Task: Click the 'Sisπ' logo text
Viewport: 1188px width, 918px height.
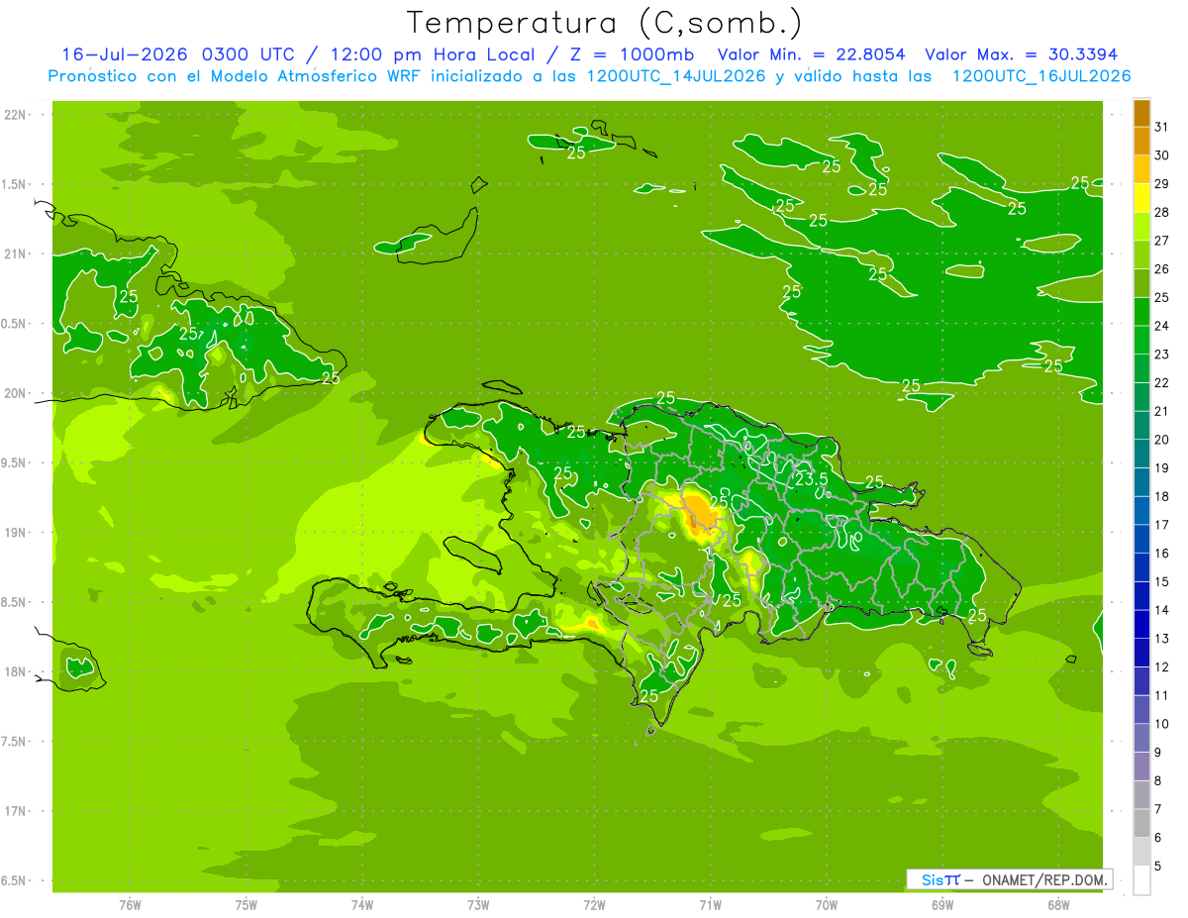Action: click(x=940, y=879)
